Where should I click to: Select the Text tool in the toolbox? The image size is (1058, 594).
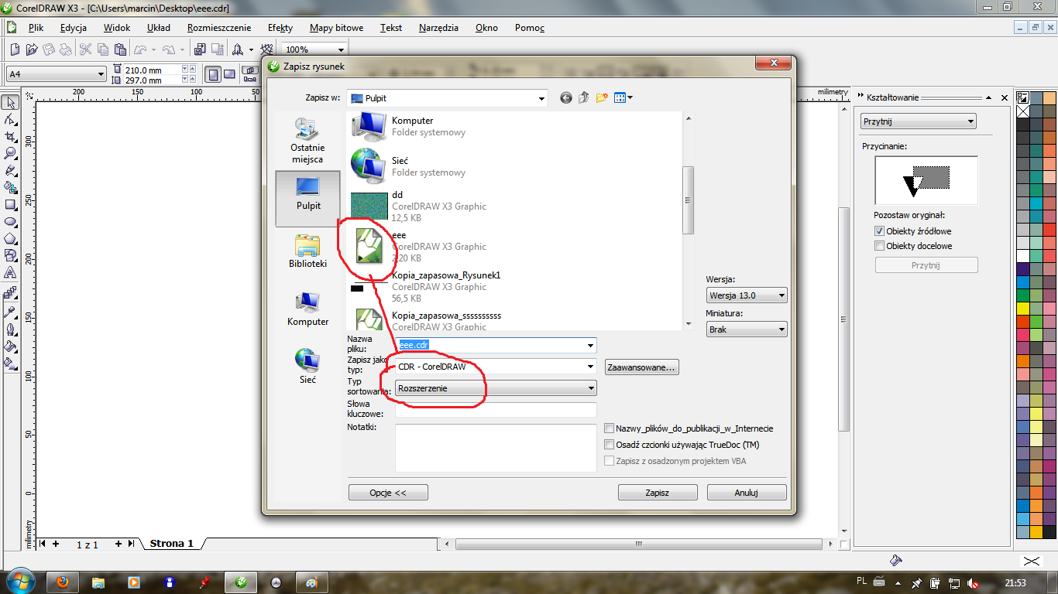10,273
